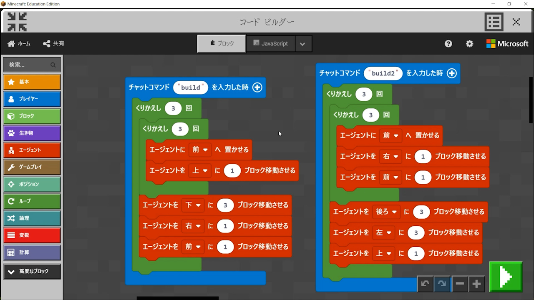534x300 pixels.
Task: Switch to the JavaScript editor tab
Action: click(x=270, y=44)
